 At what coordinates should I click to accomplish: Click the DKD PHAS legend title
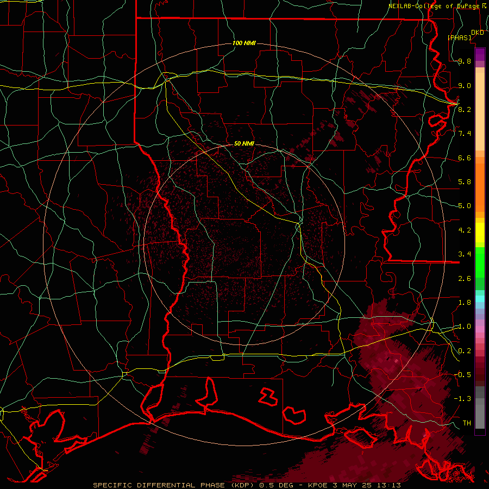465,35
